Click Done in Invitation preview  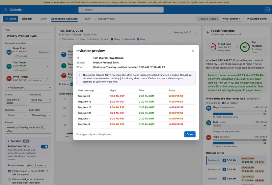190,134
